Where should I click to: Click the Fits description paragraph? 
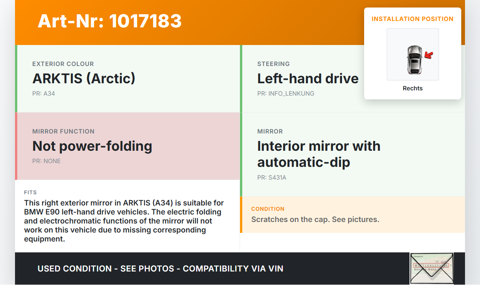coord(124,221)
